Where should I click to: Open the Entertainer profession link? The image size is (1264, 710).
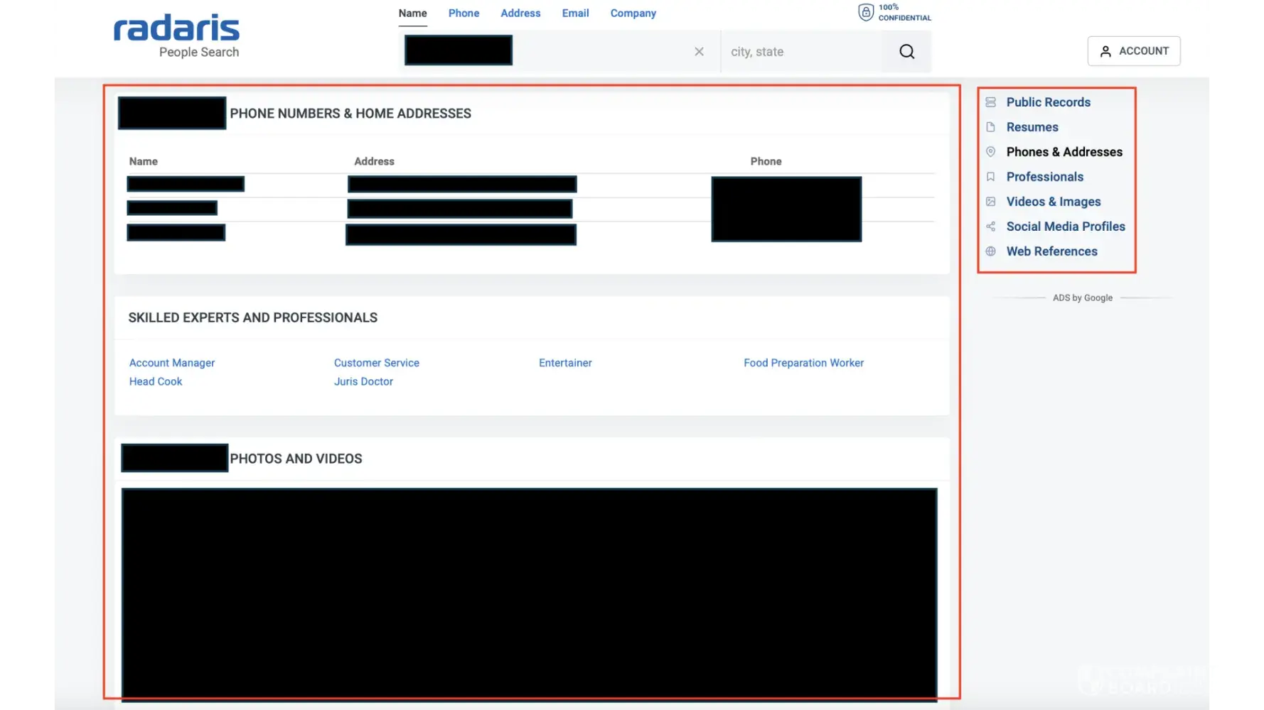[x=565, y=363]
